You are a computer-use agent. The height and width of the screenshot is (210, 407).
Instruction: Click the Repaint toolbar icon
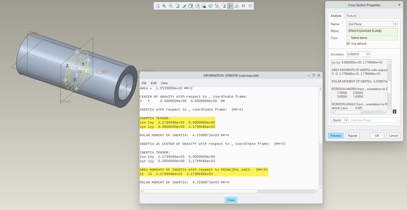pyautogui.click(x=177, y=6)
